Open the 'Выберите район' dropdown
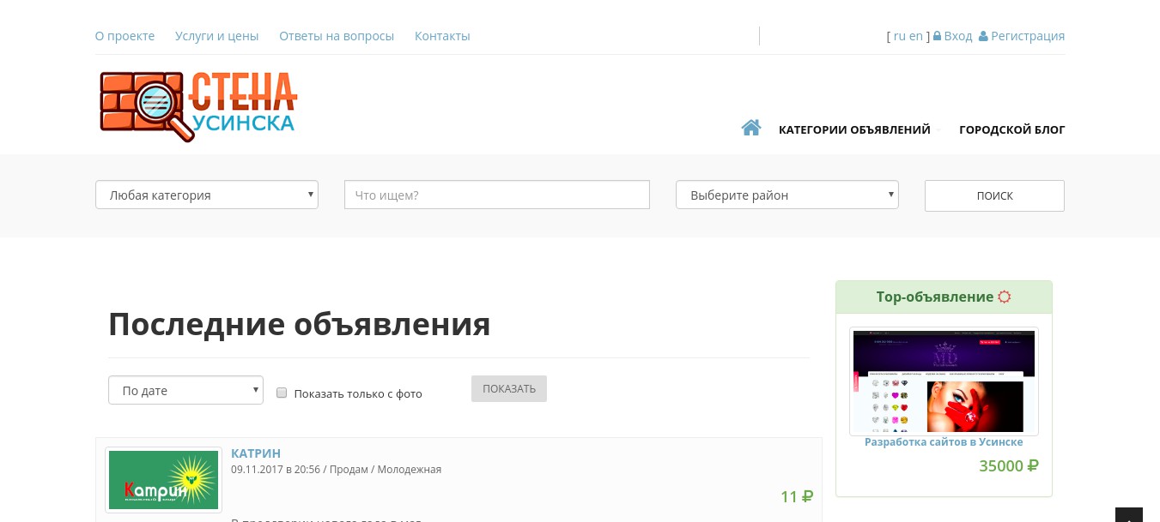1160x522 pixels. click(x=787, y=195)
